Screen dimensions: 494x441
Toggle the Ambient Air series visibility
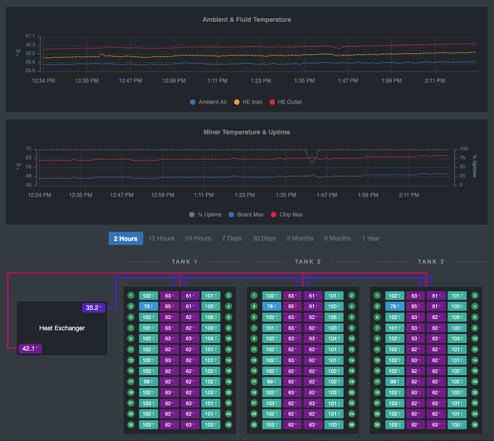tap(208, 102)
